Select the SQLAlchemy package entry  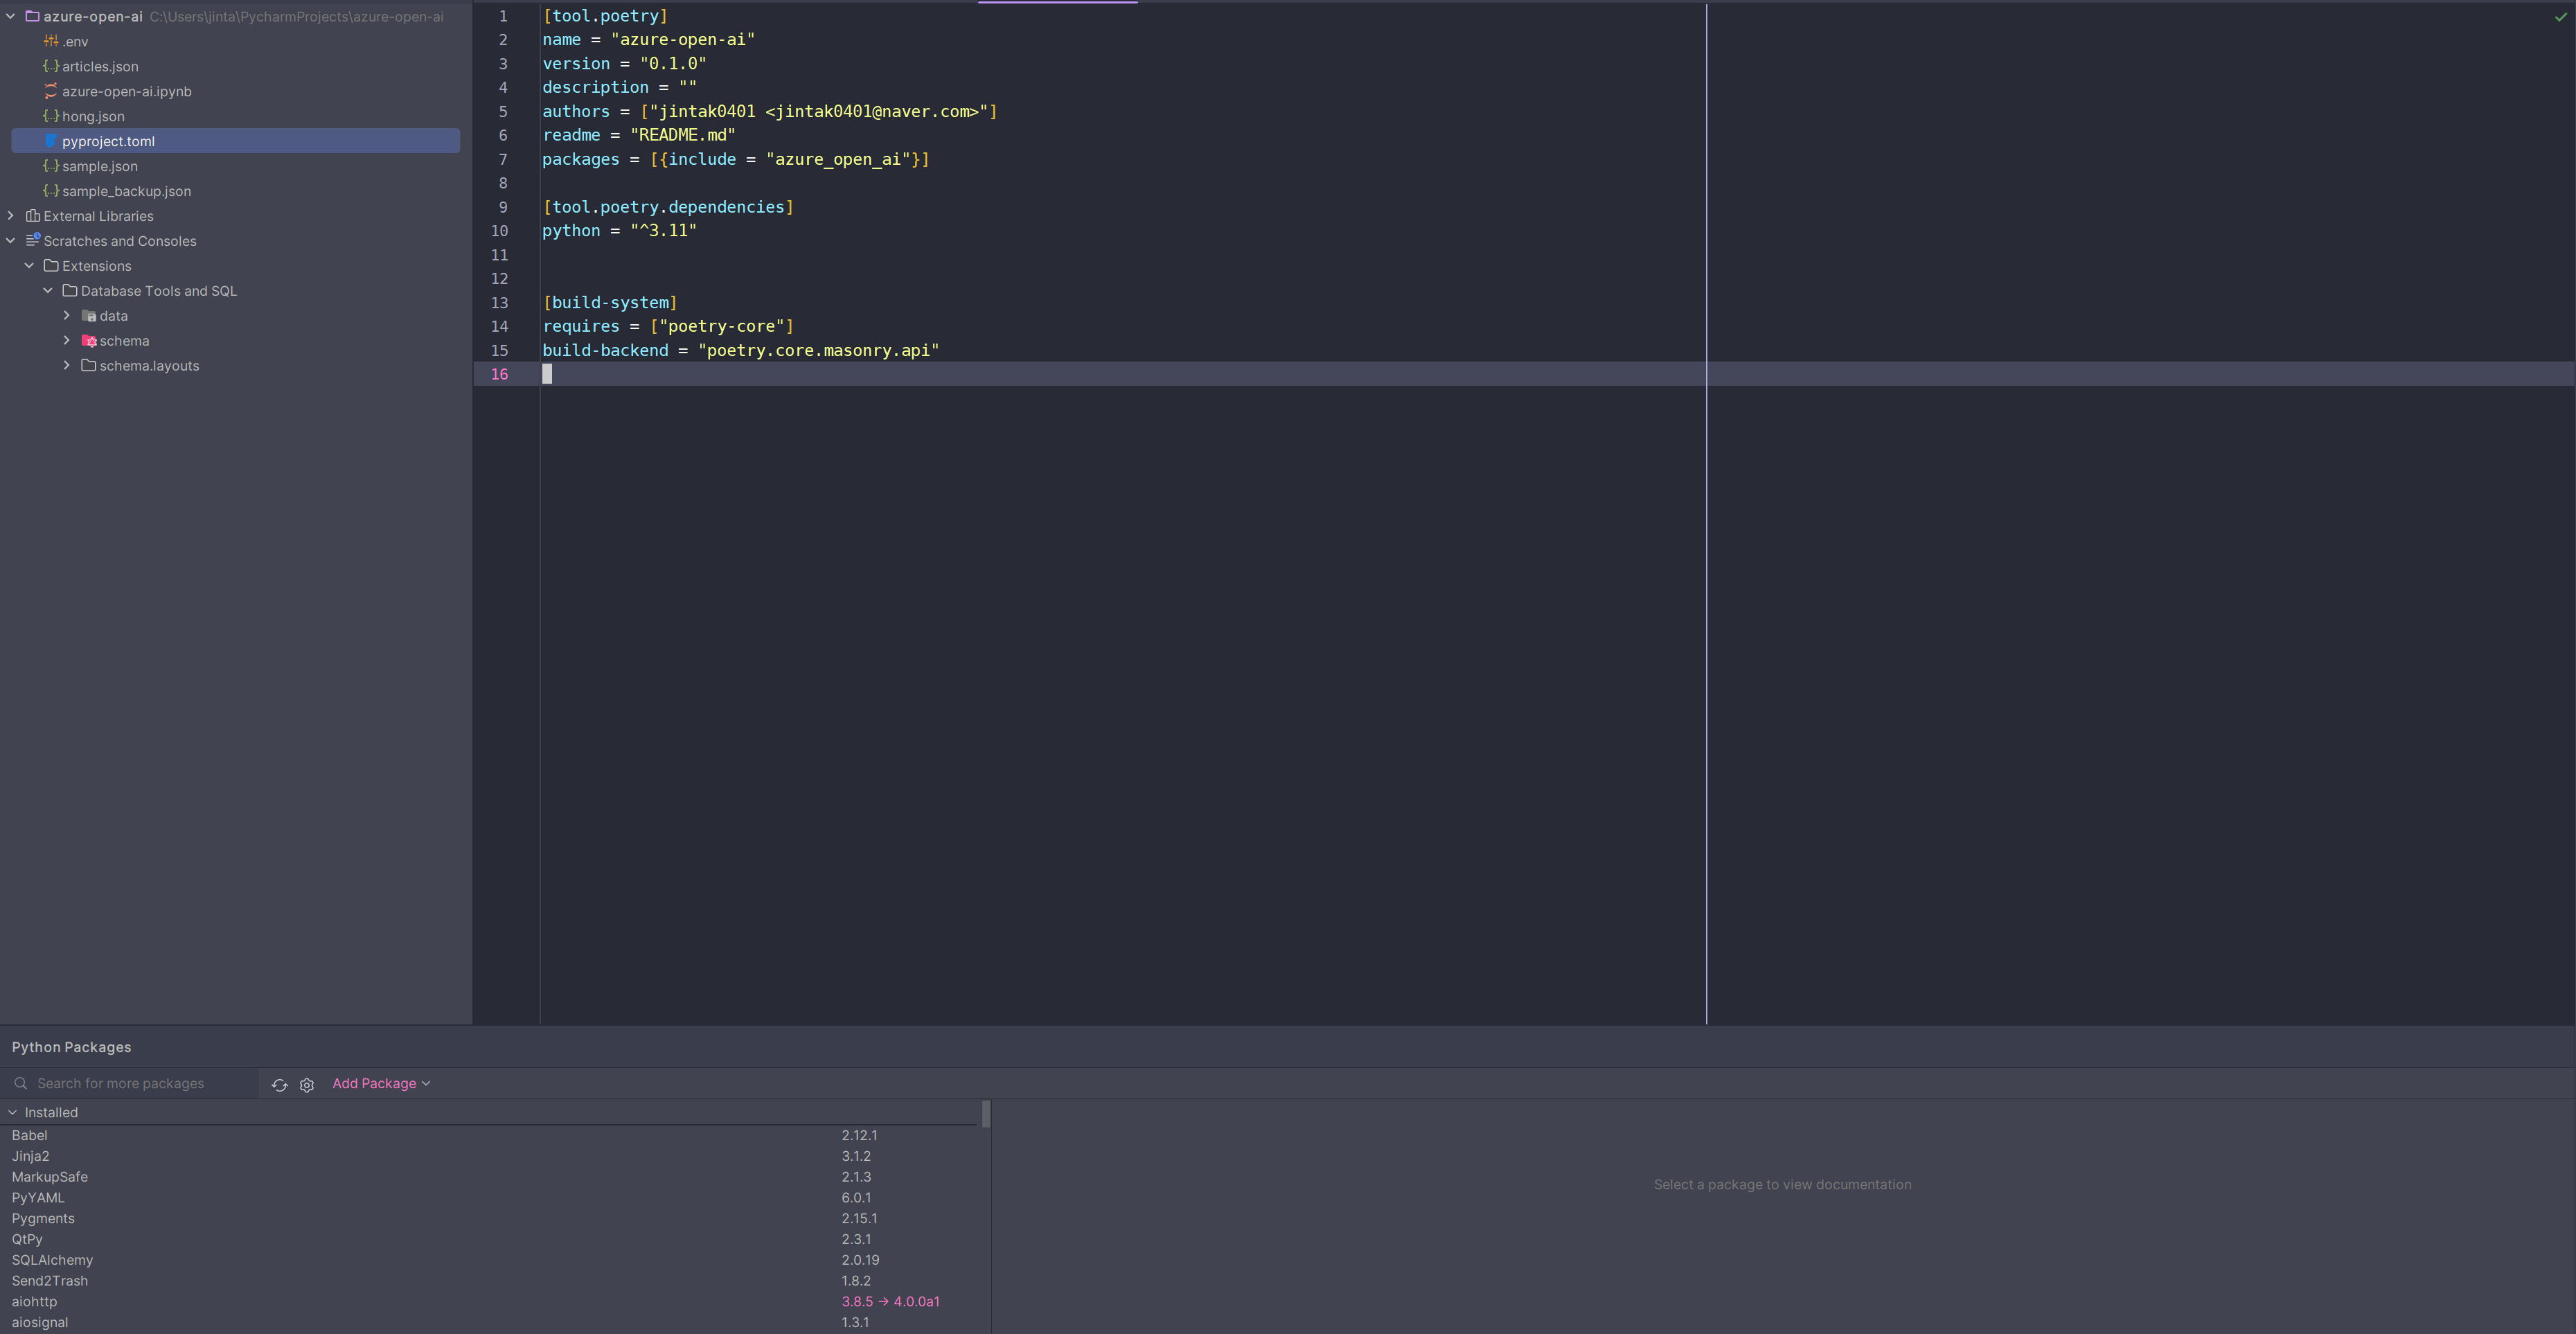(52, 1260)
